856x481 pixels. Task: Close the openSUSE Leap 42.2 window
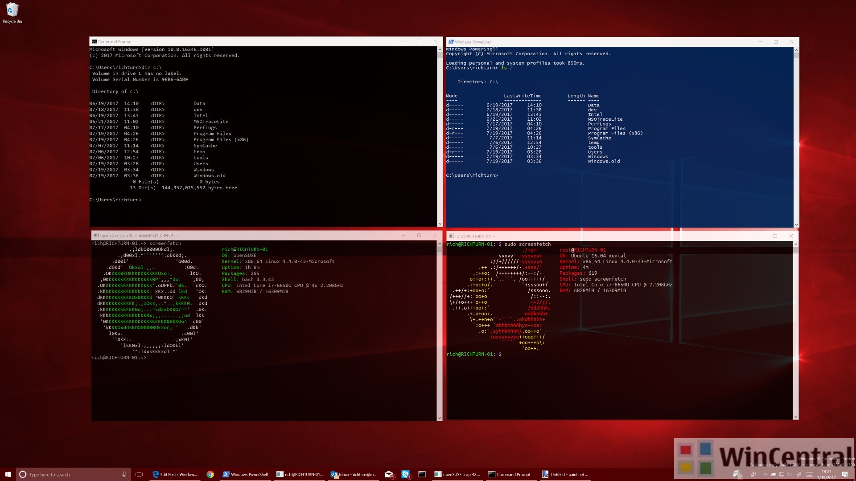pos(434,235)
